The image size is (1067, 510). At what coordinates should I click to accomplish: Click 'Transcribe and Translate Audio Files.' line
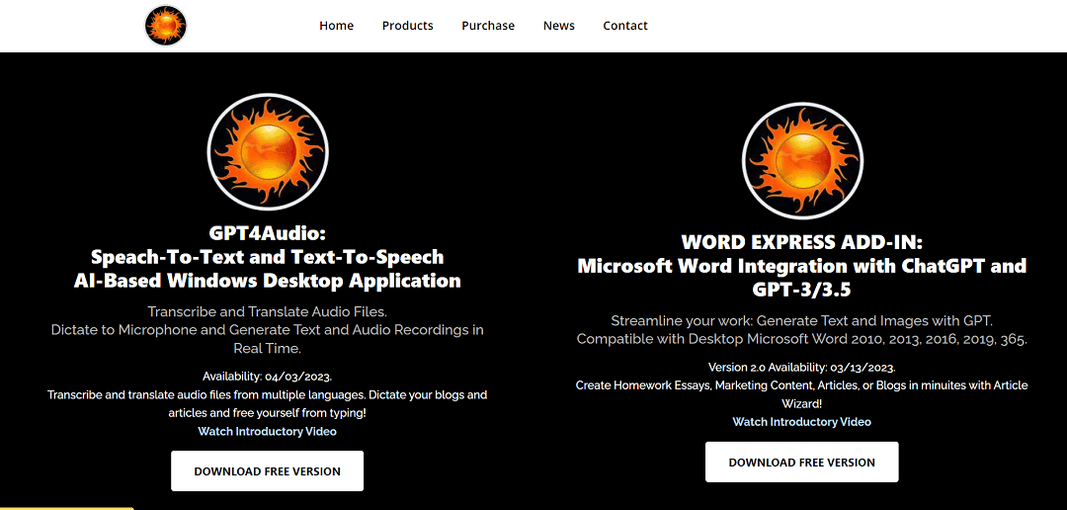pos(268,312)
